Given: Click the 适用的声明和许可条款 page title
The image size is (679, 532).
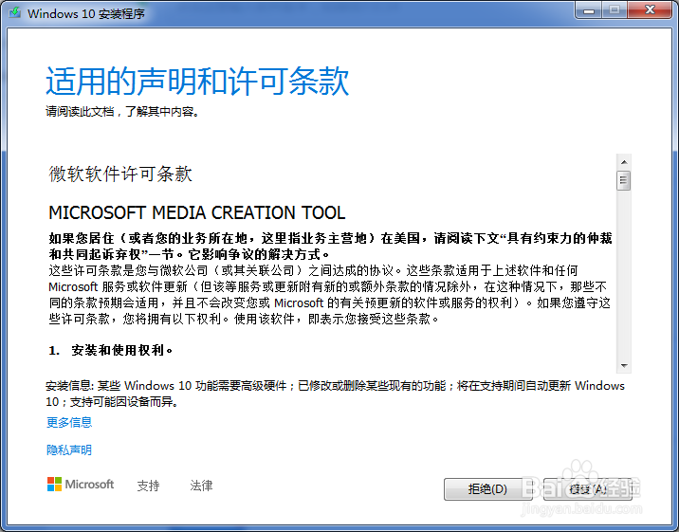Looking at the screenshot, I should click(197, 81).
